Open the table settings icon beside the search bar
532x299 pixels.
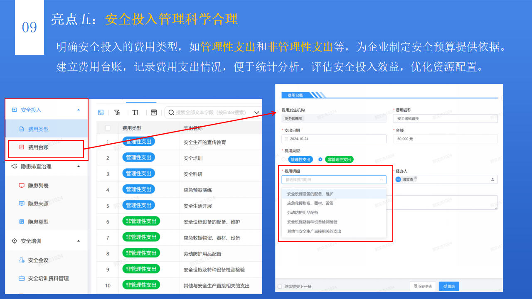pos(153,113)
